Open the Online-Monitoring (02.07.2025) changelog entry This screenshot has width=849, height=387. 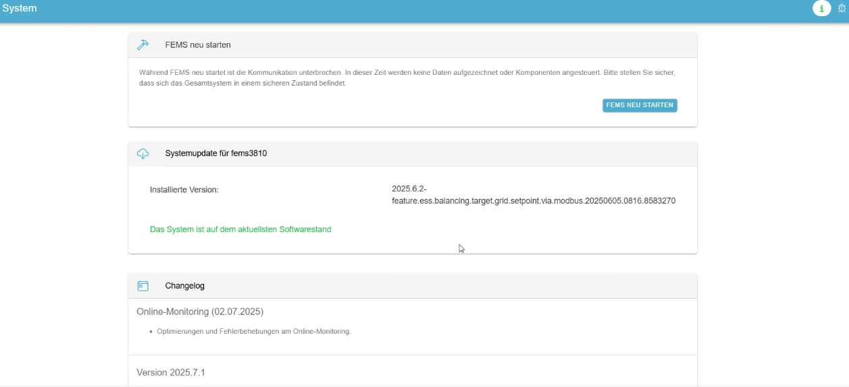[x=200, y=311]
